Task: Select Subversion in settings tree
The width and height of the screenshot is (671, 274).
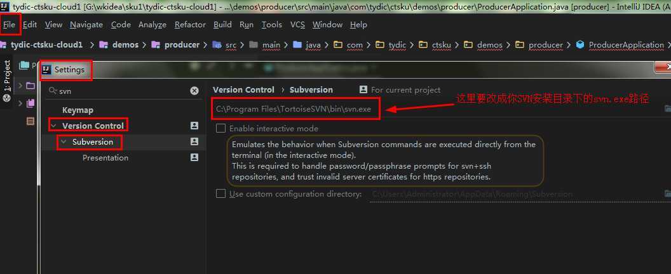Action: [x=92, y=141]
